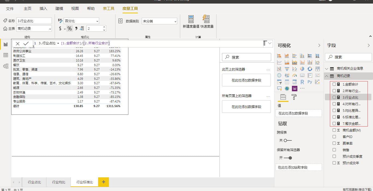
Task: Add a gauge visual
Action: pos(295,75)
